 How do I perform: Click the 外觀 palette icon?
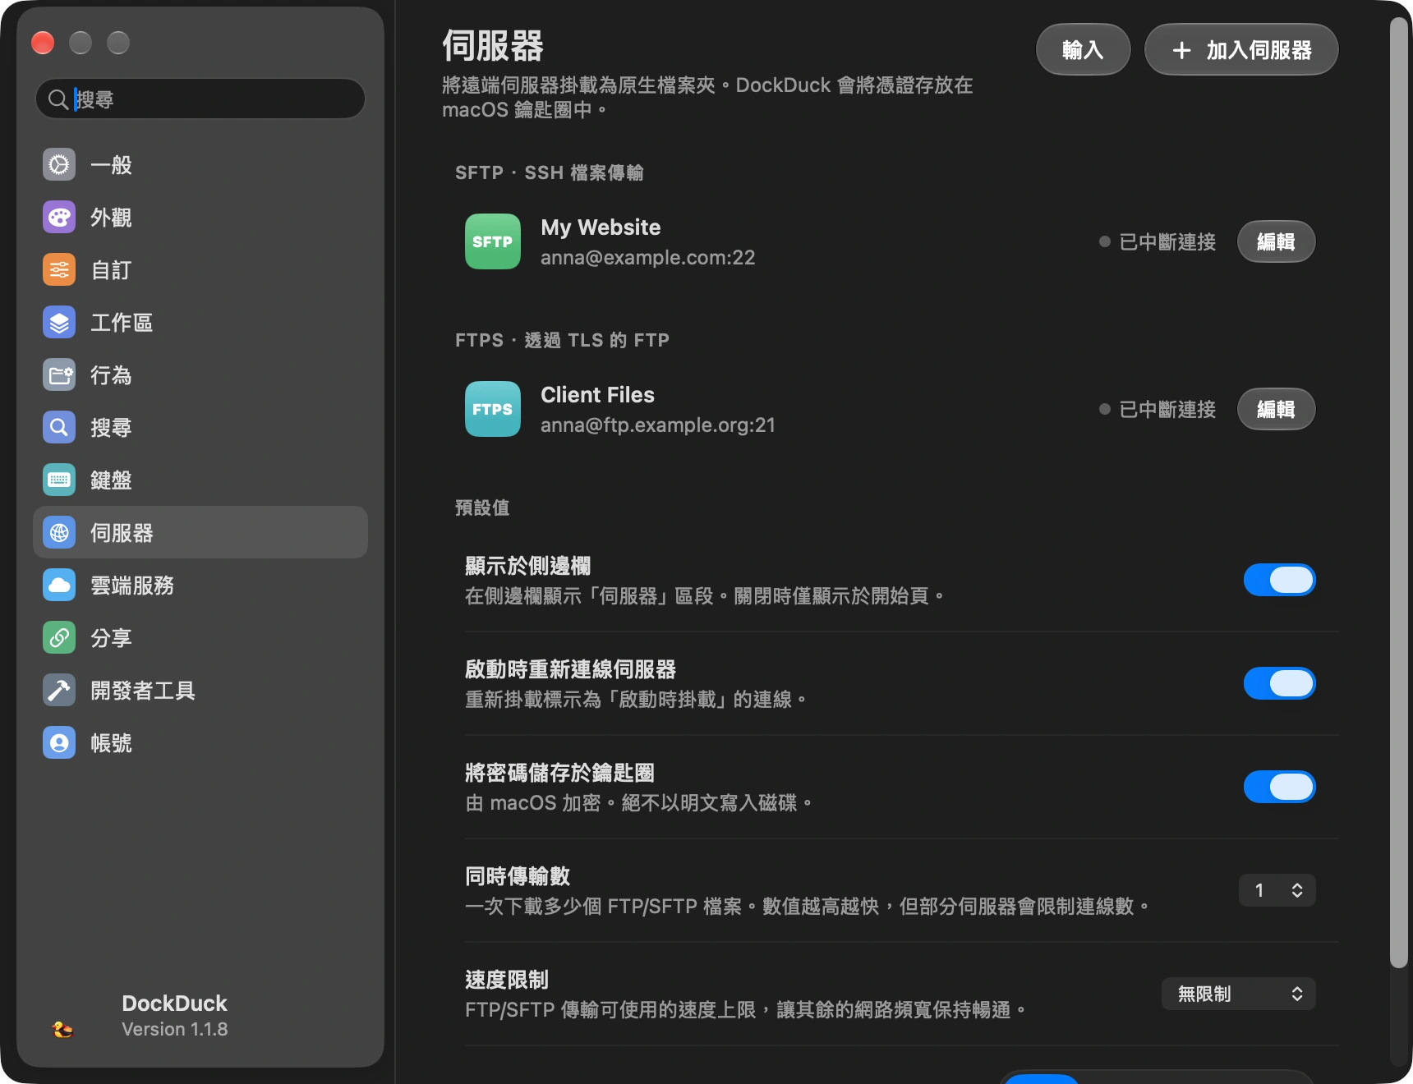point(59,217)
